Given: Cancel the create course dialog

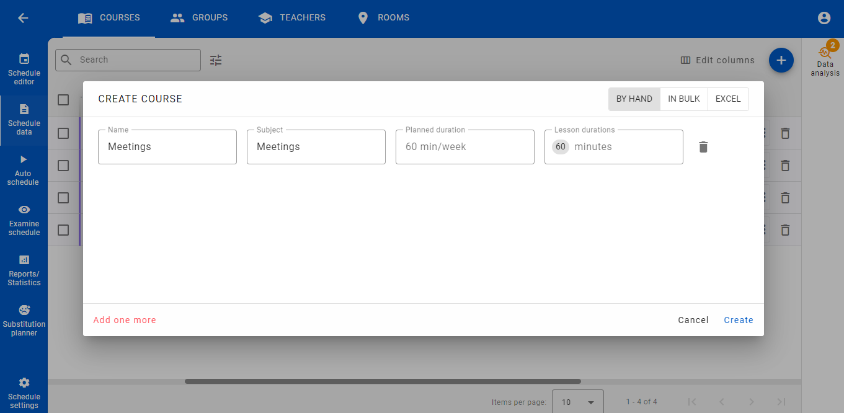Looking at the screenshot, I should (x=693, y=320).
